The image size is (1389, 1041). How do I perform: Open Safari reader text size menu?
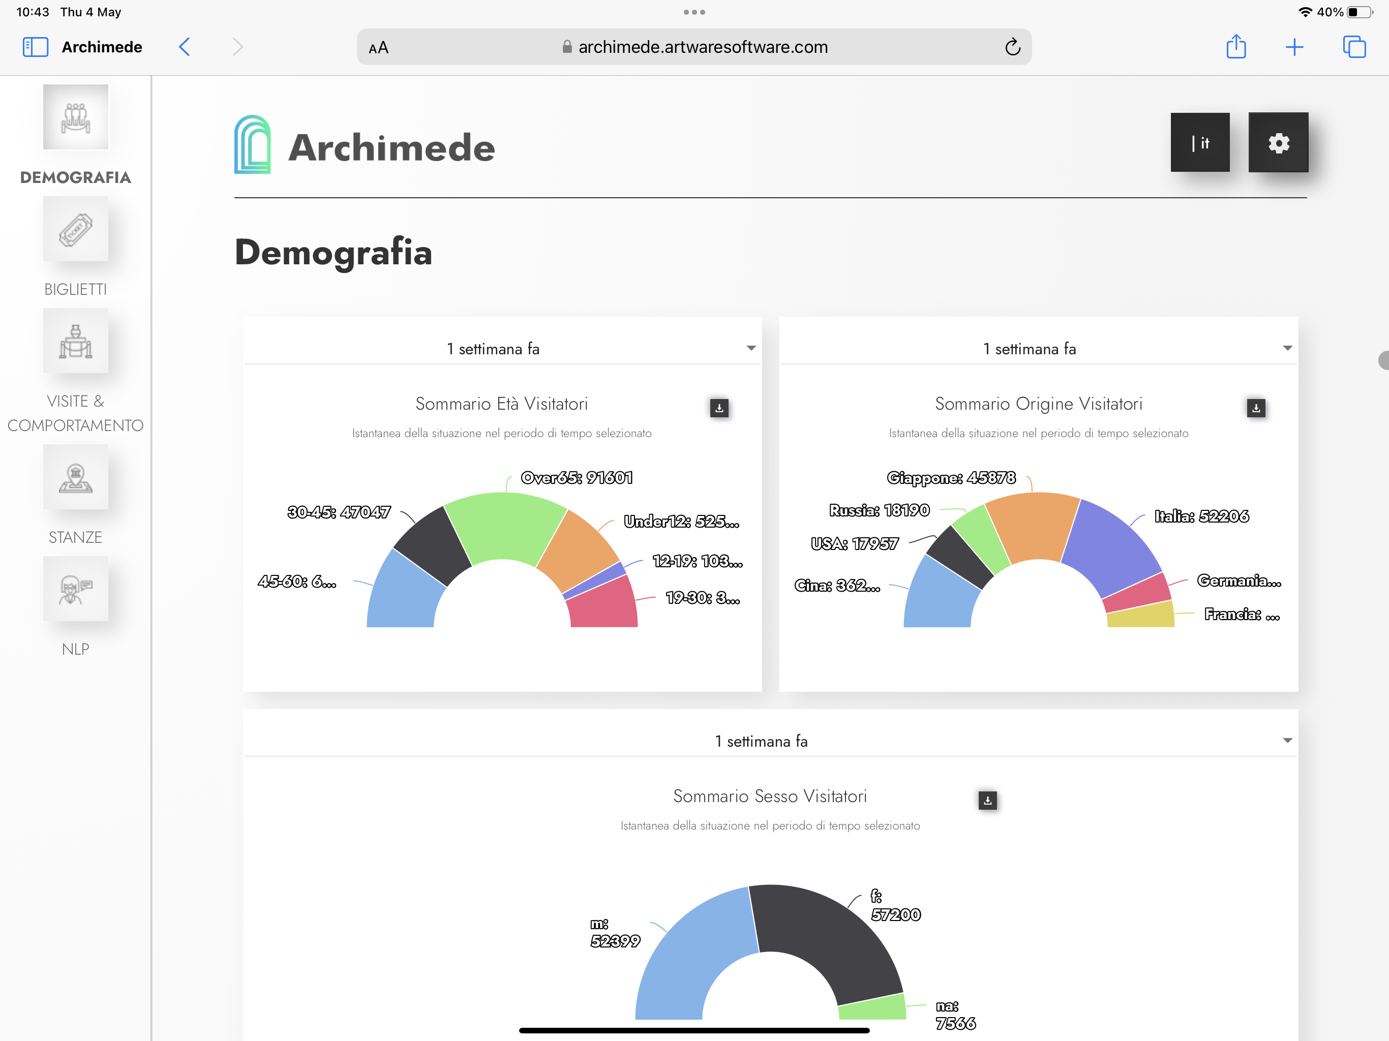(x=379, y=48)
